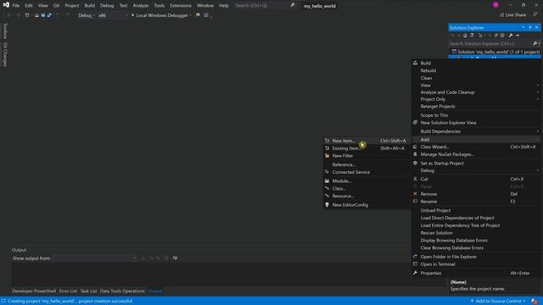Image resolution: width=543 pixels, height=305 pixels.
Task: Click the Solution Explorer properties wrench icon
Action: 511,36
